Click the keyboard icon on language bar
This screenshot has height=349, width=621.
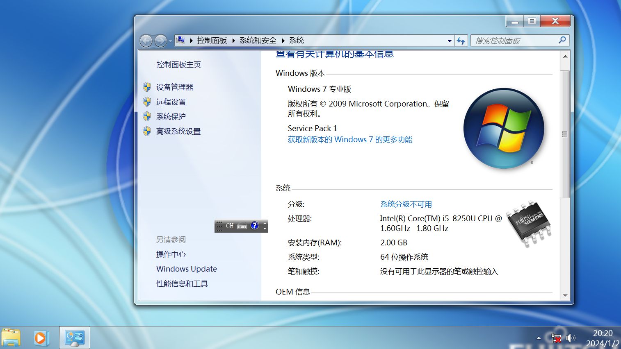[242, 226]
